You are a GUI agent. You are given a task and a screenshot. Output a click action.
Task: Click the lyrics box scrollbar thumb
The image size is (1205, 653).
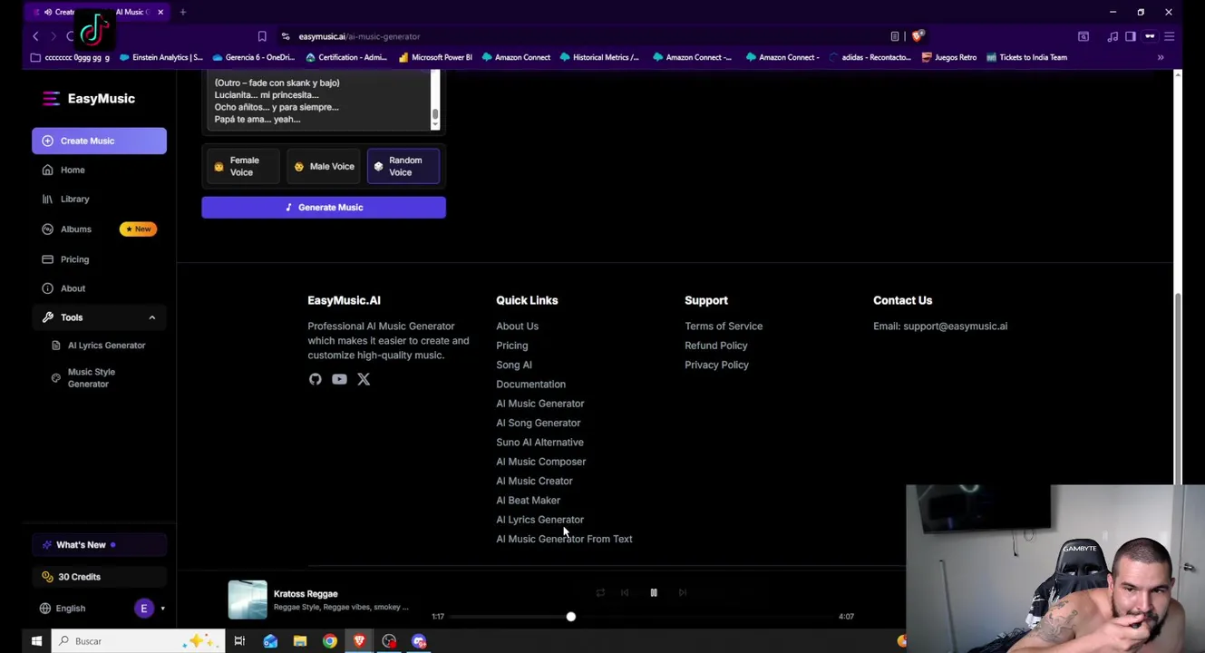[x=435, y=114]
